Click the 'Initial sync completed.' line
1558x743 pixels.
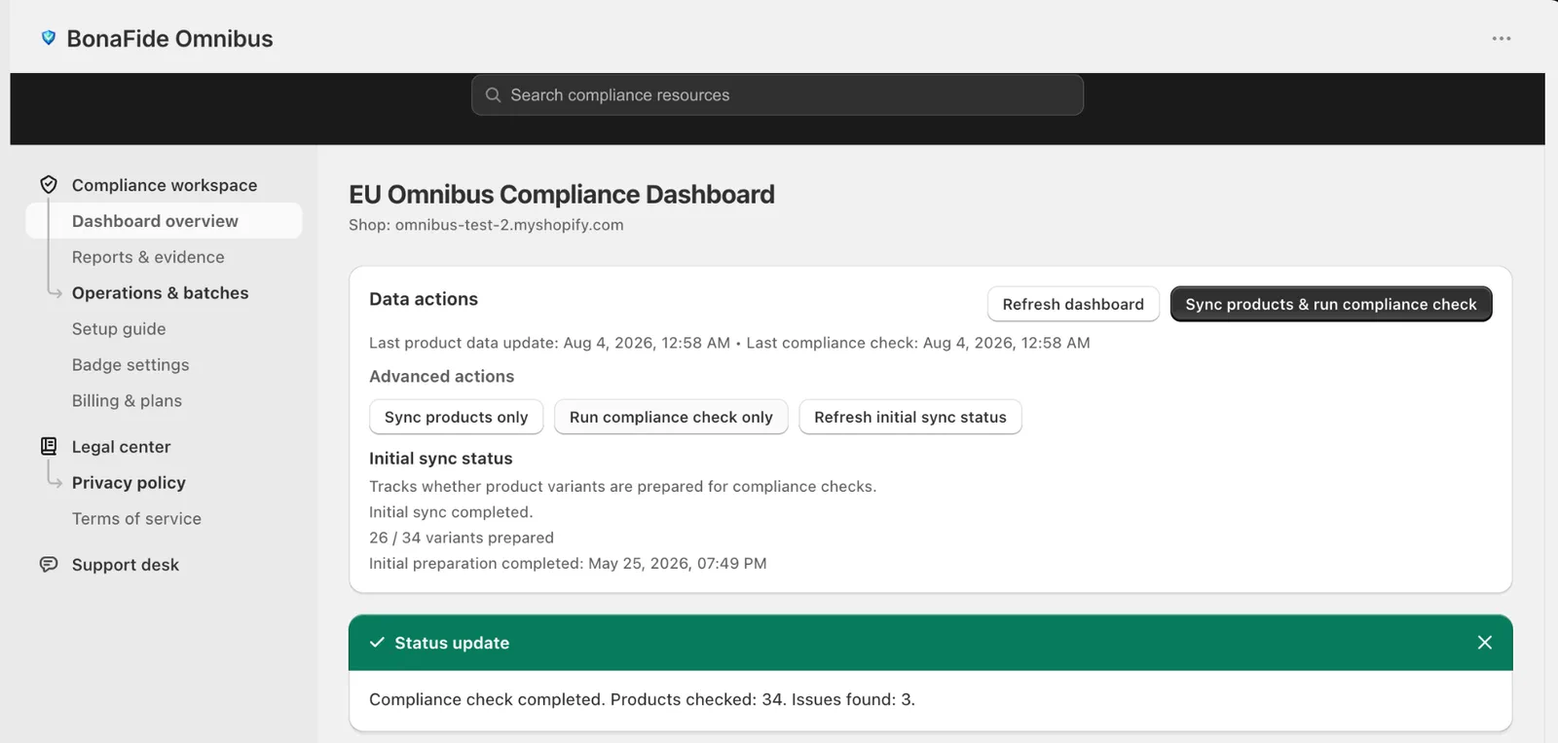click(x=451, y=512)
